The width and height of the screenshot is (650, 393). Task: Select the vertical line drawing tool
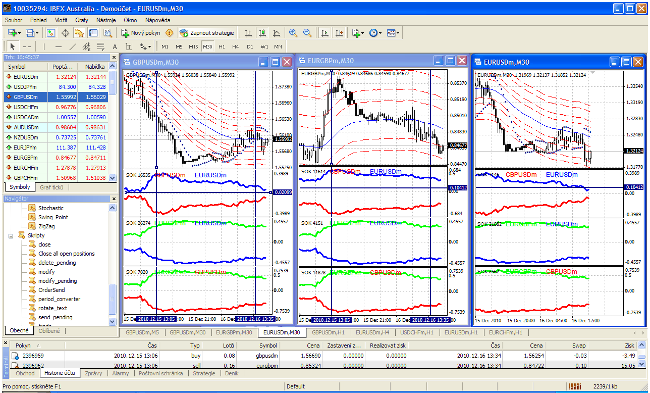[x=44, y=46]
